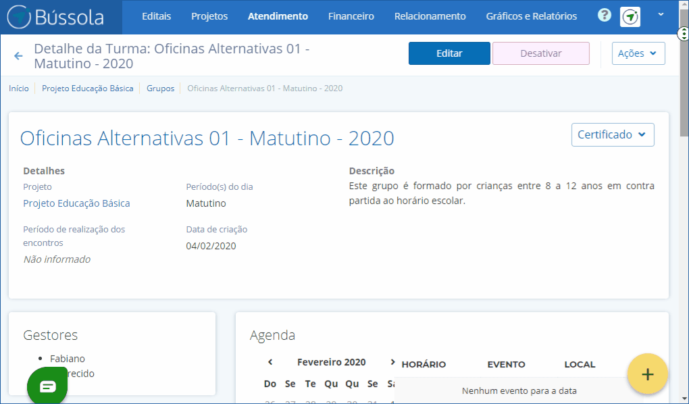Expand the Ações dropdown
This screenshot has width=689, height=404.
[638, 53]
